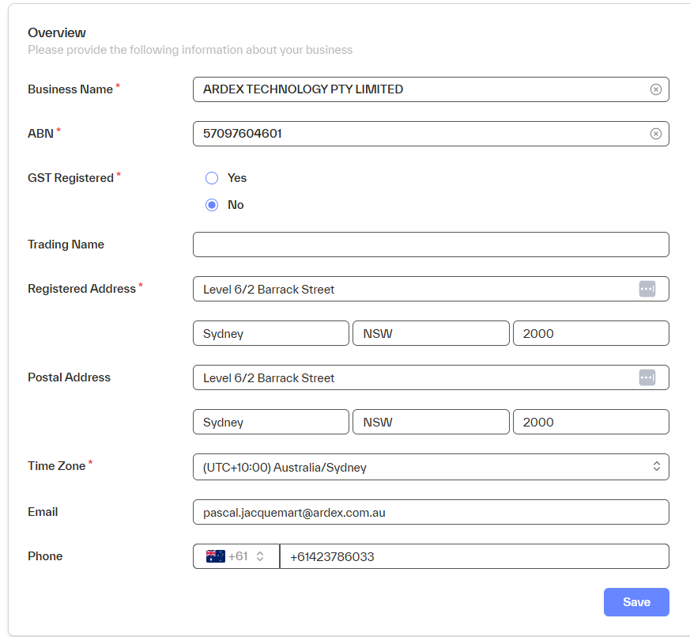Screen dimensions: 690x637
Task: Clear the ABN field using X icon
Action: click(x=655, y=134)
